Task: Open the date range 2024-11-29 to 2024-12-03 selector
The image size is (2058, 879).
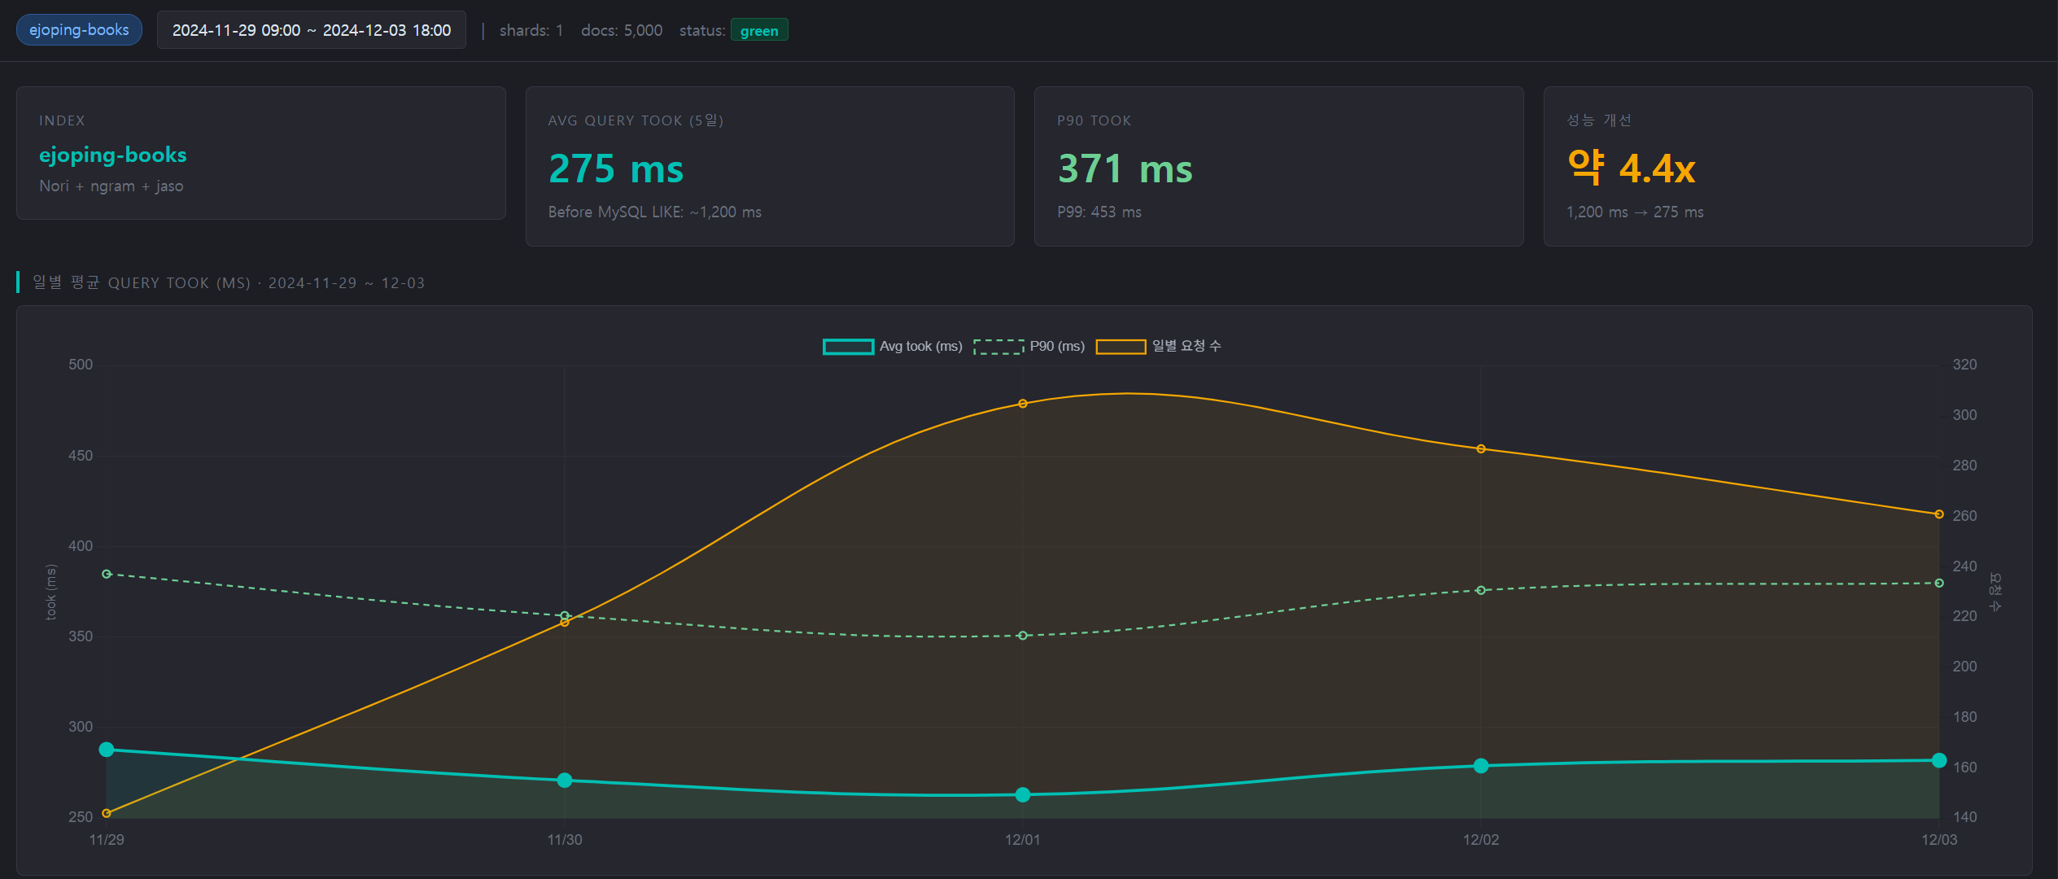Action: [x=312, y=30]
